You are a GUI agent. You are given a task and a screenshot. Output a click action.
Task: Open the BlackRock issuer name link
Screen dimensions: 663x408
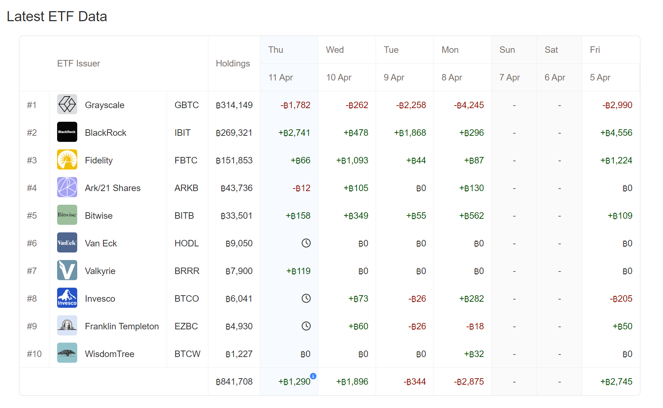tap(106, 133)
